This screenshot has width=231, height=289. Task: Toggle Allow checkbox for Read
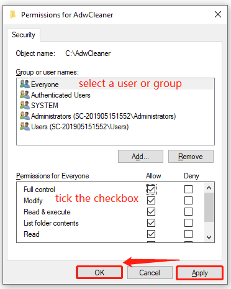151,234
